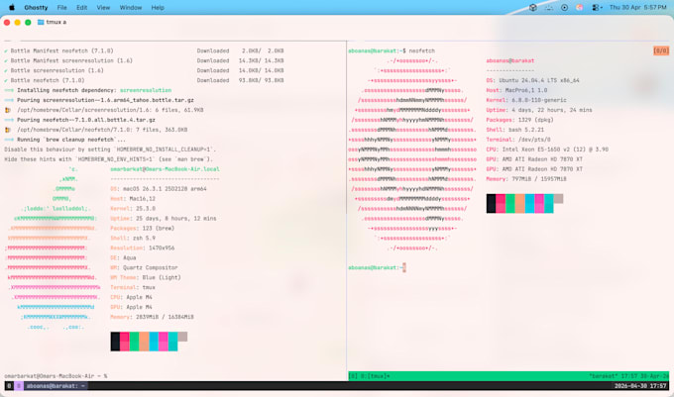The image size is (674, 397).
Task: Click the cursor at aboanas@barakat prompt
Action: pos(404,267)
